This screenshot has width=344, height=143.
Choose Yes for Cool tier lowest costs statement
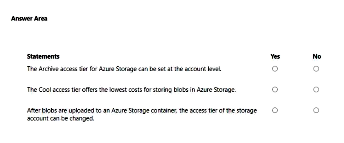click(275, 90)
